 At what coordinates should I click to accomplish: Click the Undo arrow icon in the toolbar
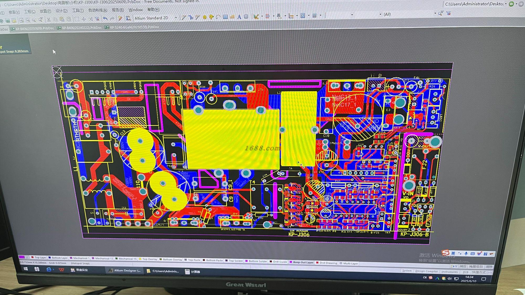click(105, 19)
